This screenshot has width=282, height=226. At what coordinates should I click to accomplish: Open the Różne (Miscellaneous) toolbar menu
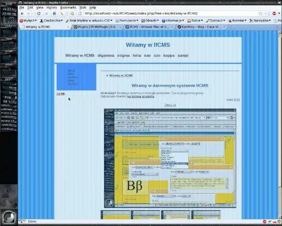coord(195,21)
